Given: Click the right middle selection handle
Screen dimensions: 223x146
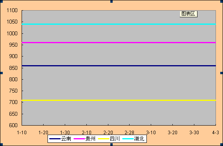Looking at the screenshot, I should 221,73.
